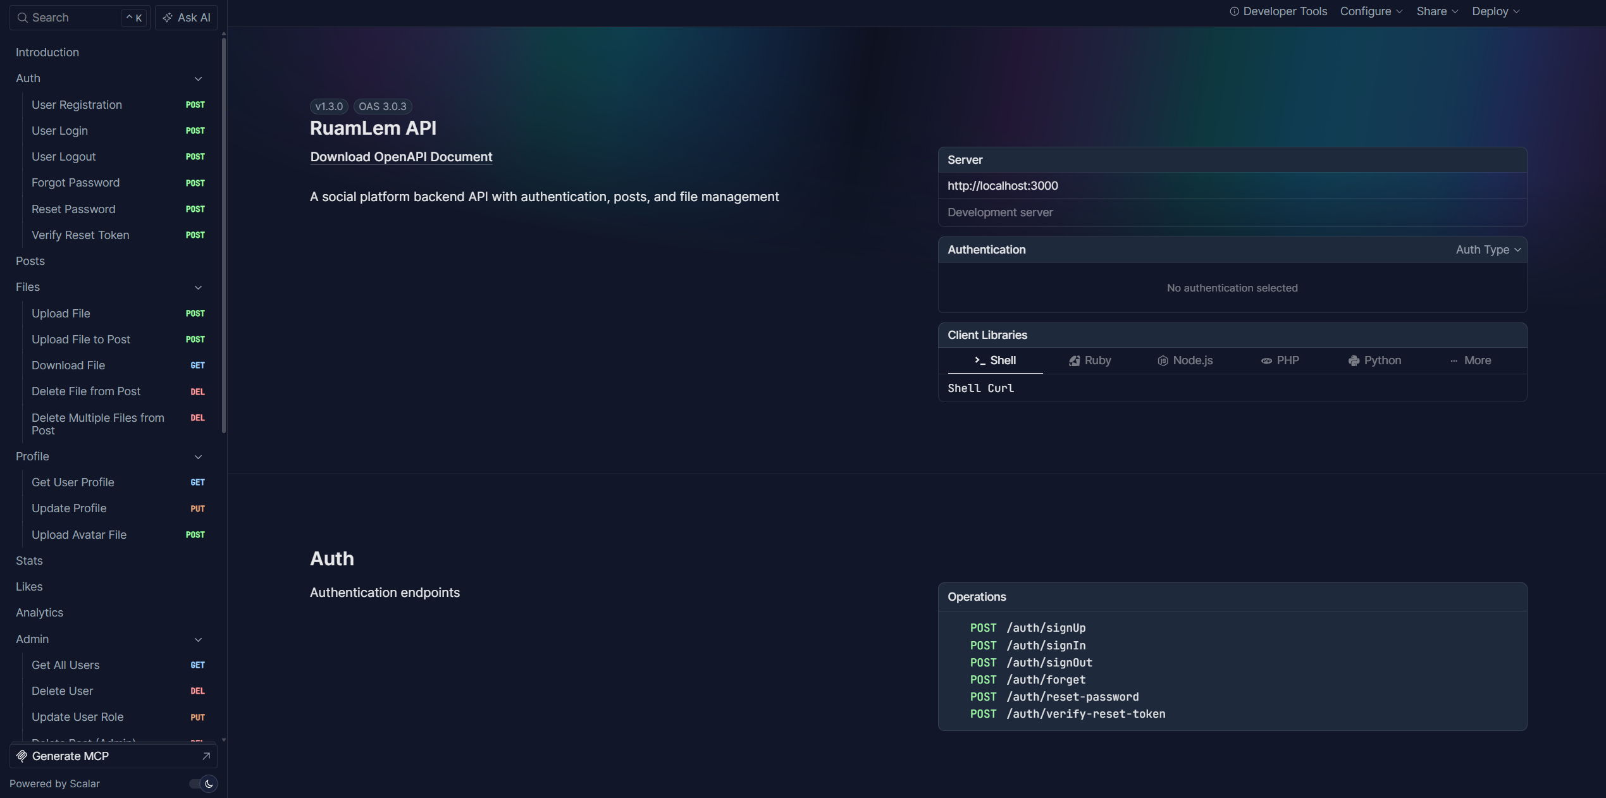Open POST /auth/signOut operation
This screenshot has width=1606, height=798.
[x=1031, y=663]
